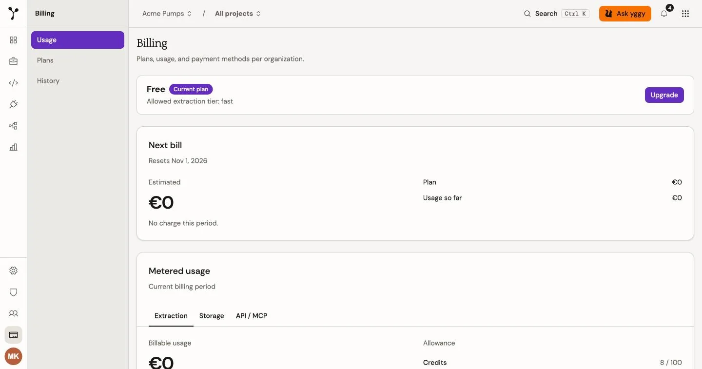Open the code brackets icon in left rail

13,83
